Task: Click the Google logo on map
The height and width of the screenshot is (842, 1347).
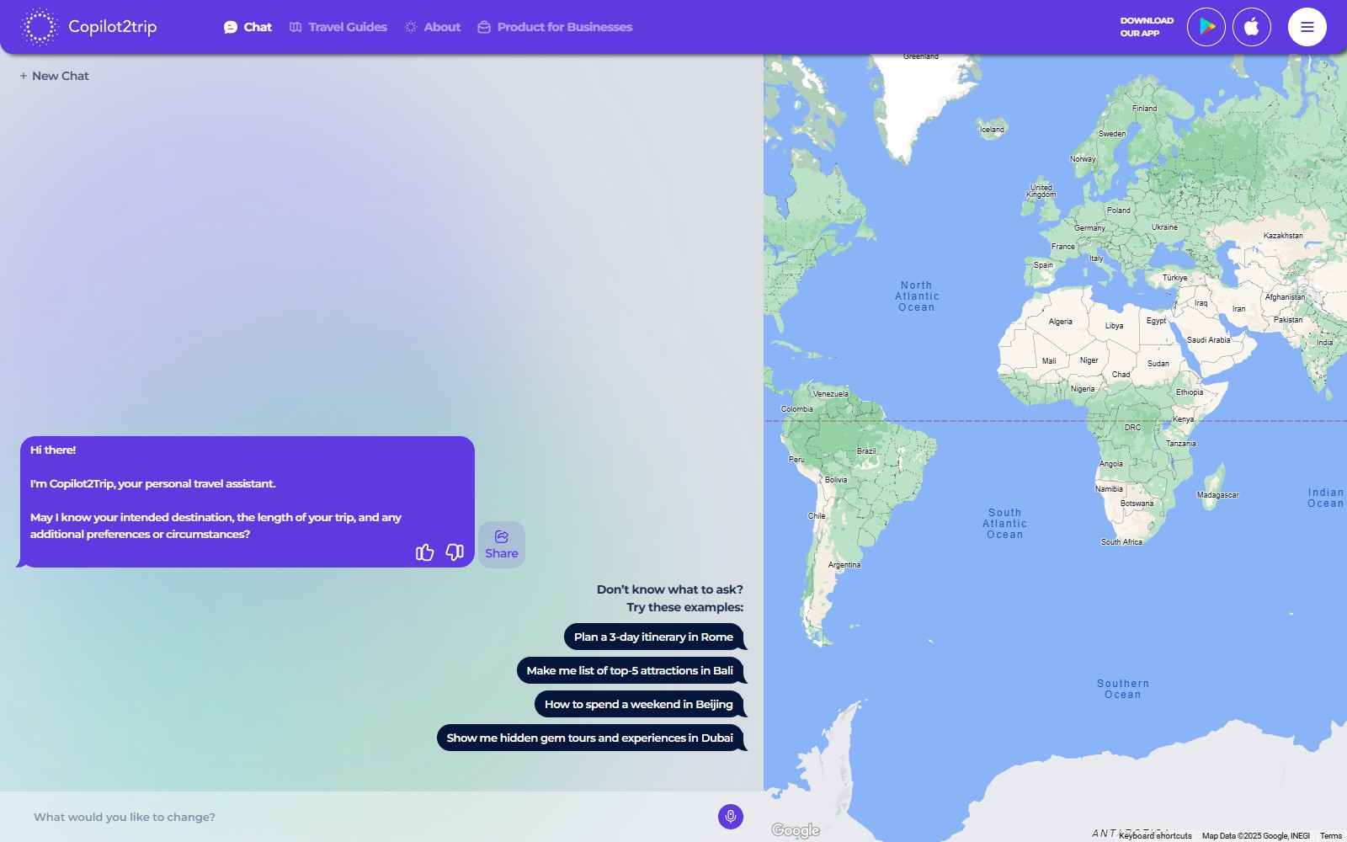Action: tap(796, 830)
